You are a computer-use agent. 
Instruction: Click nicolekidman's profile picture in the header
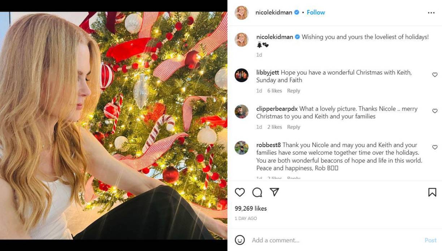click(x=241, y=12)
